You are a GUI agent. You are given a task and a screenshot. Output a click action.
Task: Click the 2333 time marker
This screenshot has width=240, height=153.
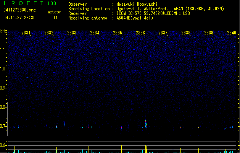click(72, 33)
